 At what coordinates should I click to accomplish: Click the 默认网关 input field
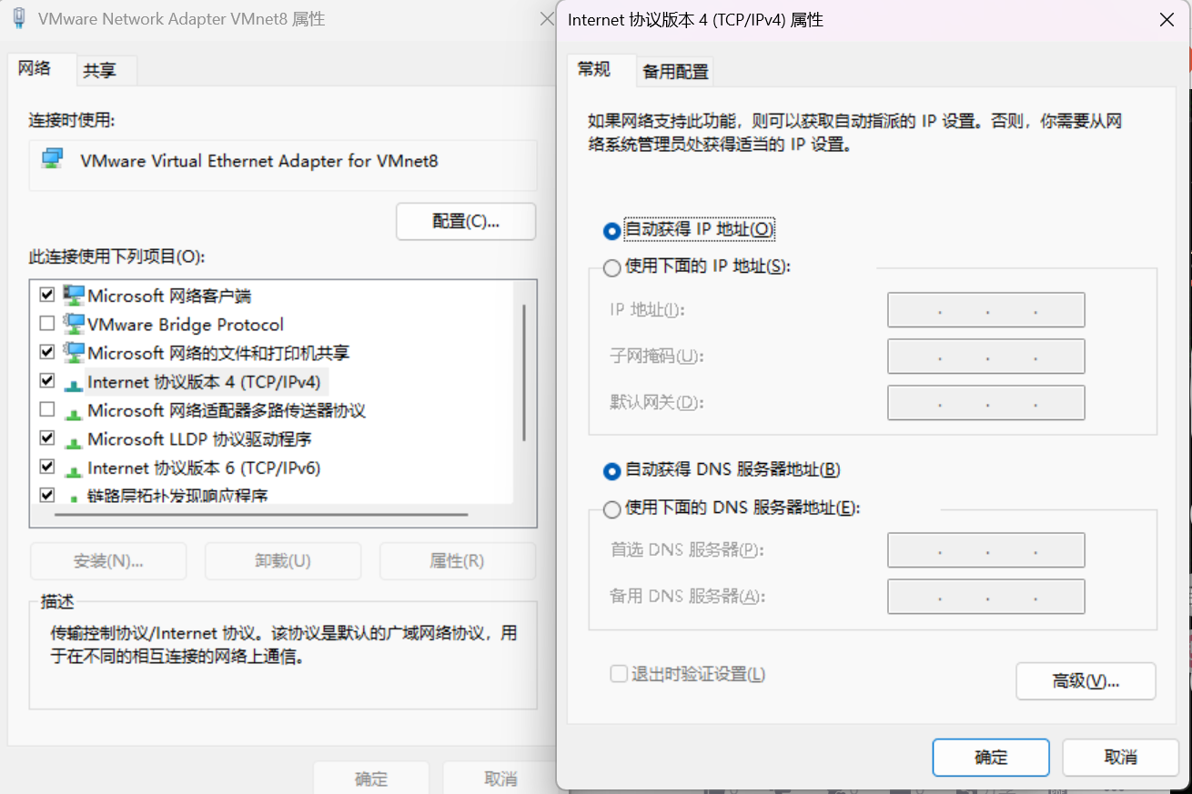pos(986,403)
